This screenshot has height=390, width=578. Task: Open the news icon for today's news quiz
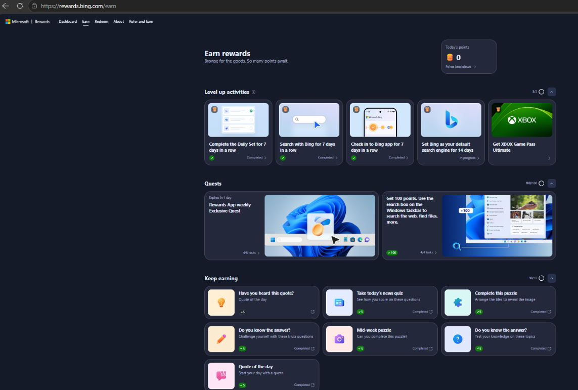click(x=339, y=302)
